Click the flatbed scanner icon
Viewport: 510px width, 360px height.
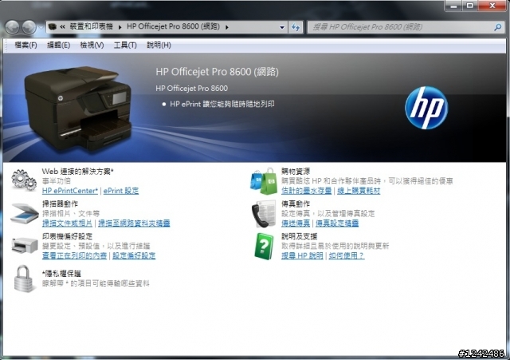coord(25,213)
